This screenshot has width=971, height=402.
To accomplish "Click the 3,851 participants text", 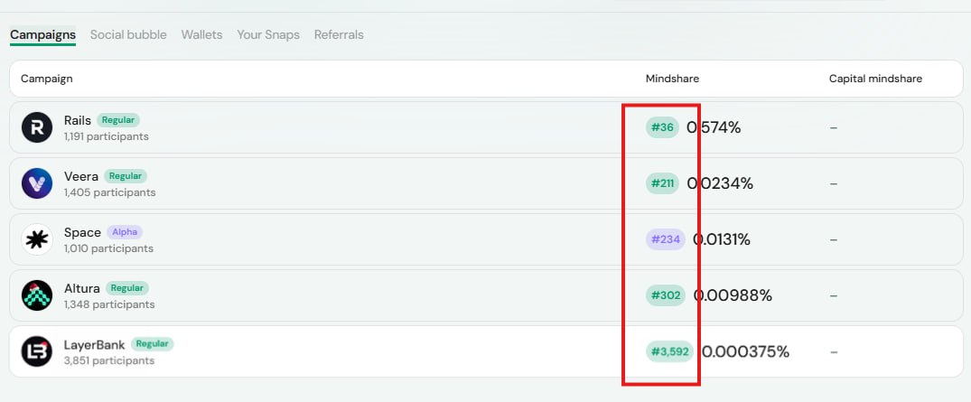I will point(109,360).
